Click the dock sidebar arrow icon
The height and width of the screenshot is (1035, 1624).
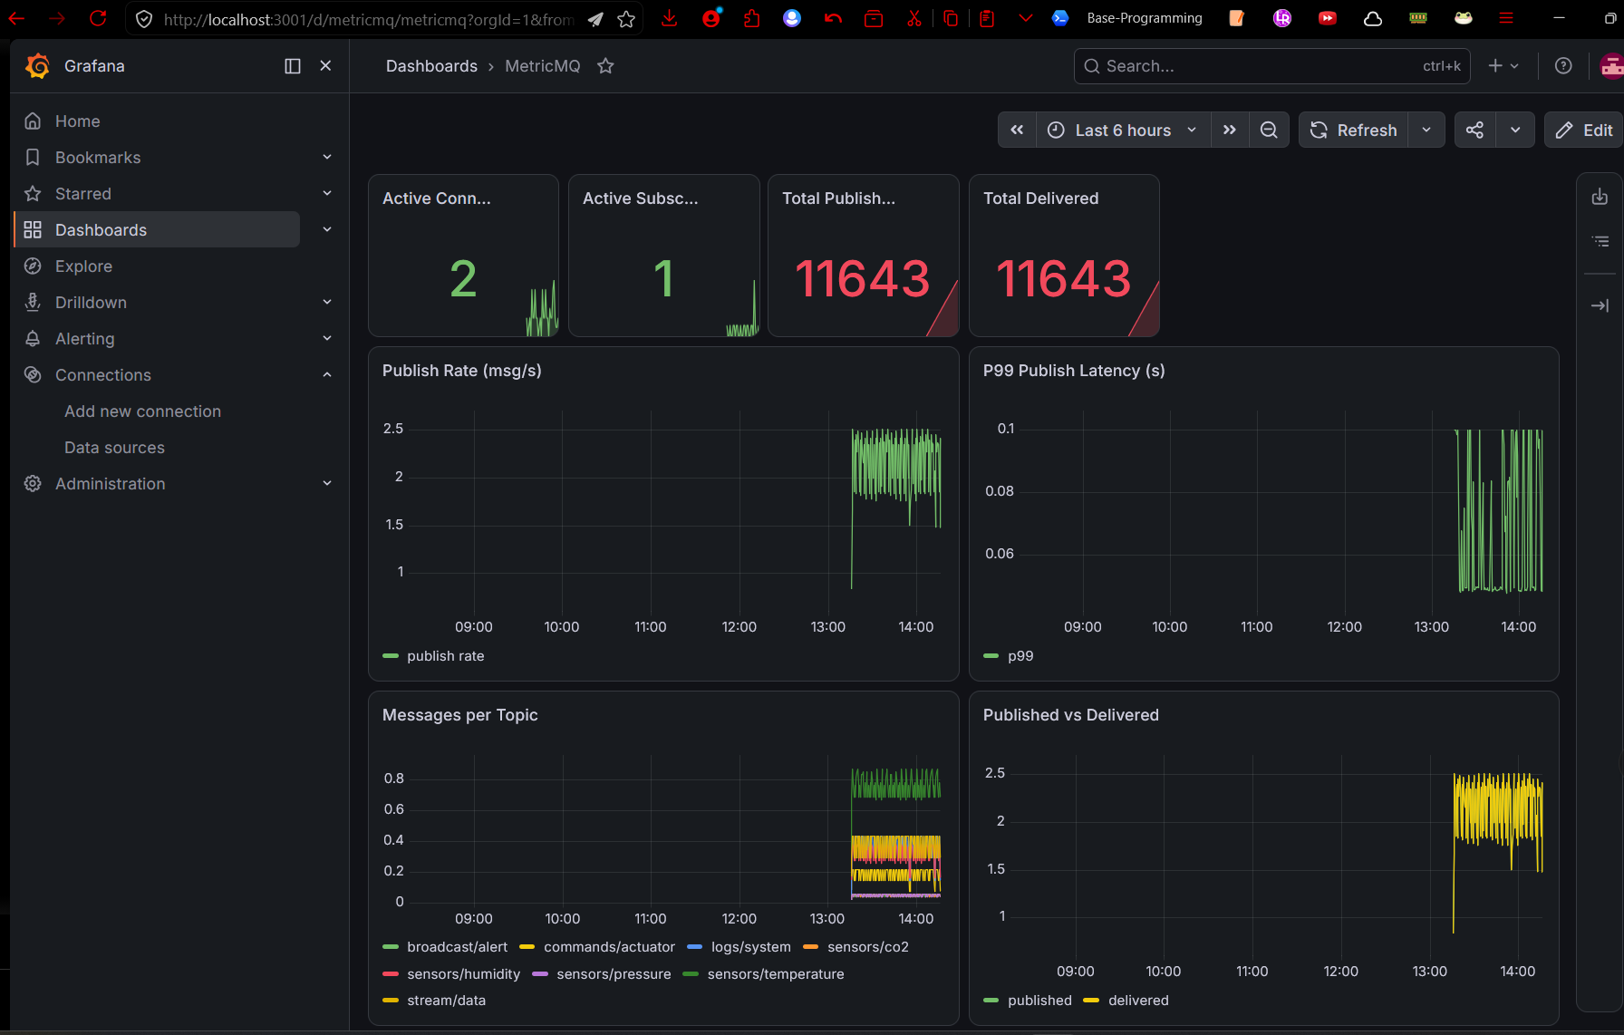tap(1600, 305)
